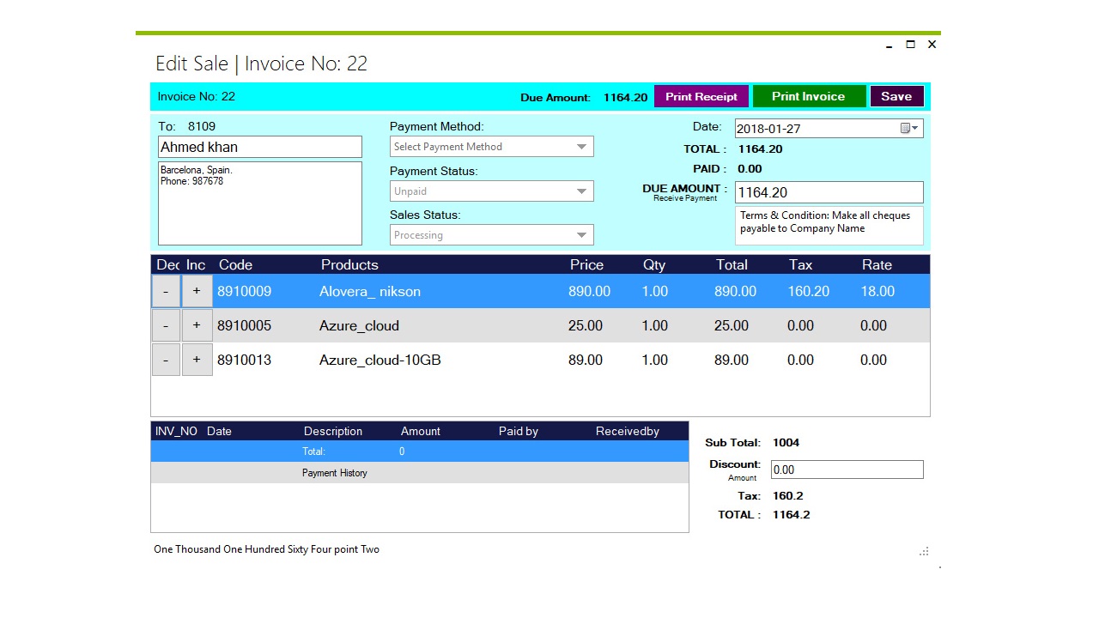1099x618 pixels.
Task: Click the resize grip at bottom right
Action: (924, 552)
